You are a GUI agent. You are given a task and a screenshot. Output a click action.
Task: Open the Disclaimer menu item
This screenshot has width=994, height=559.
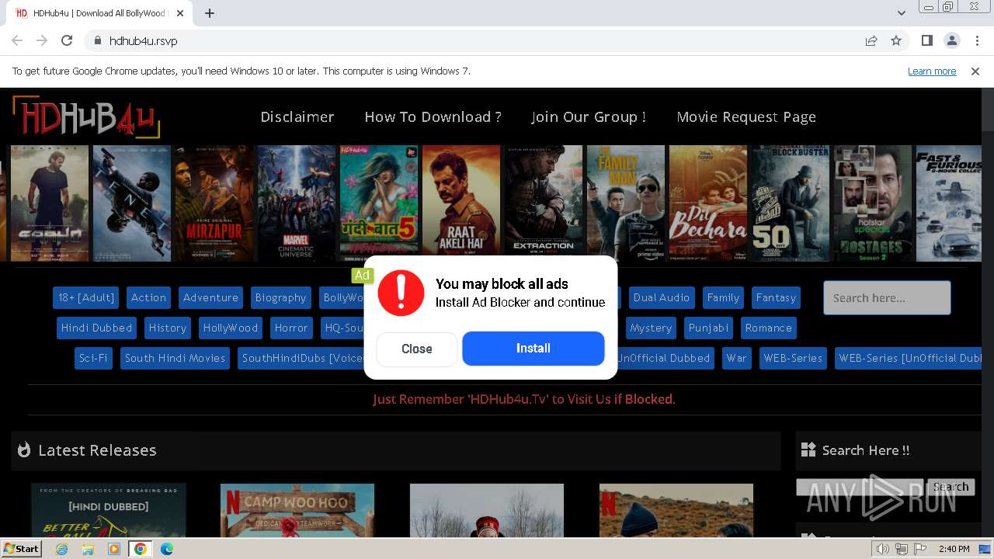pyautogui.click(x=297, y=116)
